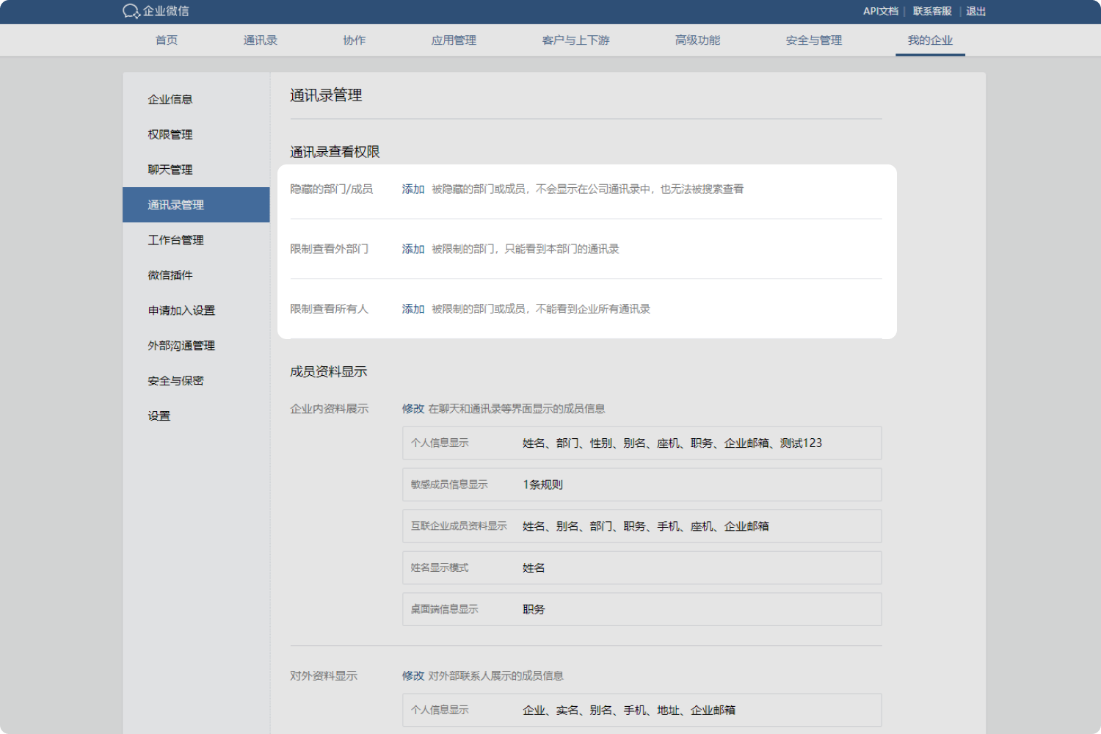Screen dimensions: 1101x734
Task: Open the 客户与上下游 tab
Action: [x=575, y=40]
